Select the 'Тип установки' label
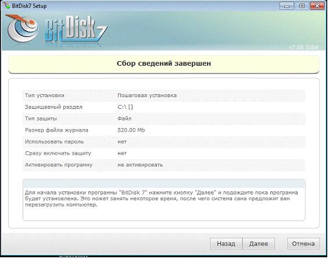Screen dimensions: 329x259 point(45,95)
